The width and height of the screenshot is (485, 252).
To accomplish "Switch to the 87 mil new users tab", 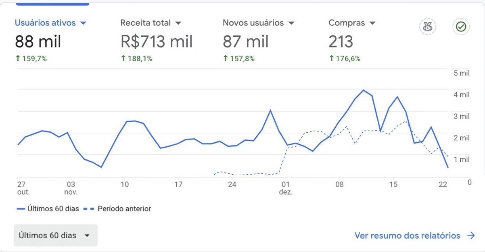I will [x=246, y=42].
